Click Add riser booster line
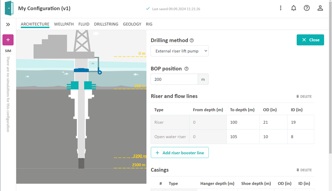332x191 pixels. [x=180, y=153]
